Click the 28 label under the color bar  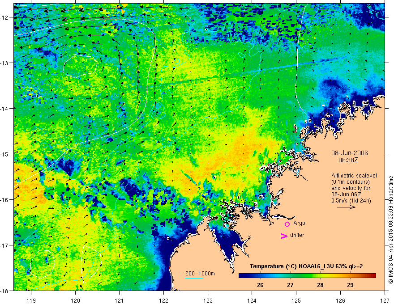pyautogui.click(x=320, y=285)
